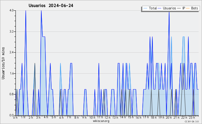The image size is (202, 124).
Task: Click the 18 h x-axis label
Action: [x=154, y=118]
